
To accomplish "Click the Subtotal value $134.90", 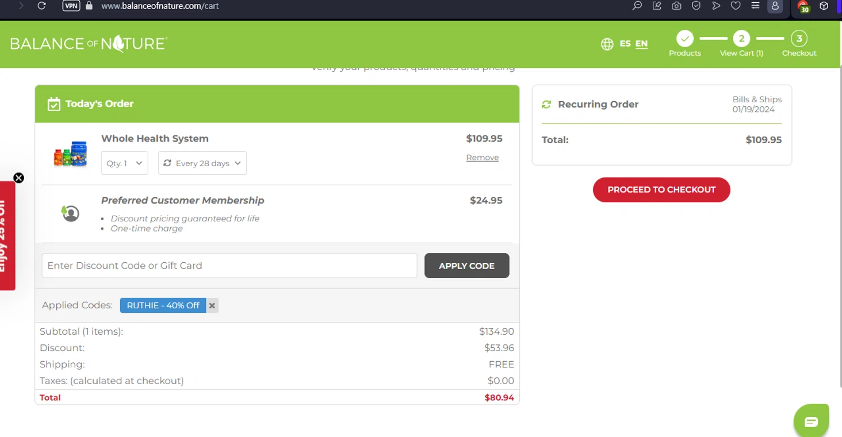I will point(497,332).
